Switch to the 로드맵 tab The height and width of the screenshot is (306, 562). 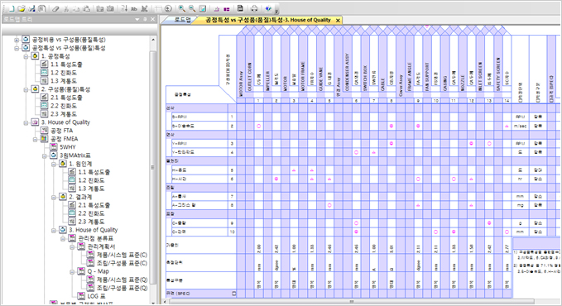click(x=183, y=20)
